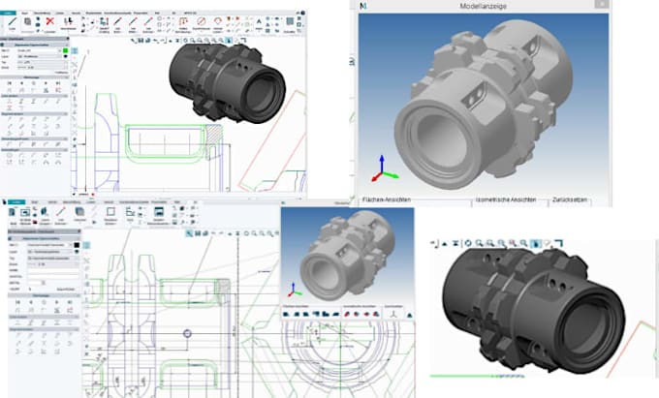The height and width of the screenshot is (398, 659).
Task: Click the 3D model window icon, bottom-left ribbon
Action: point(25,213)
